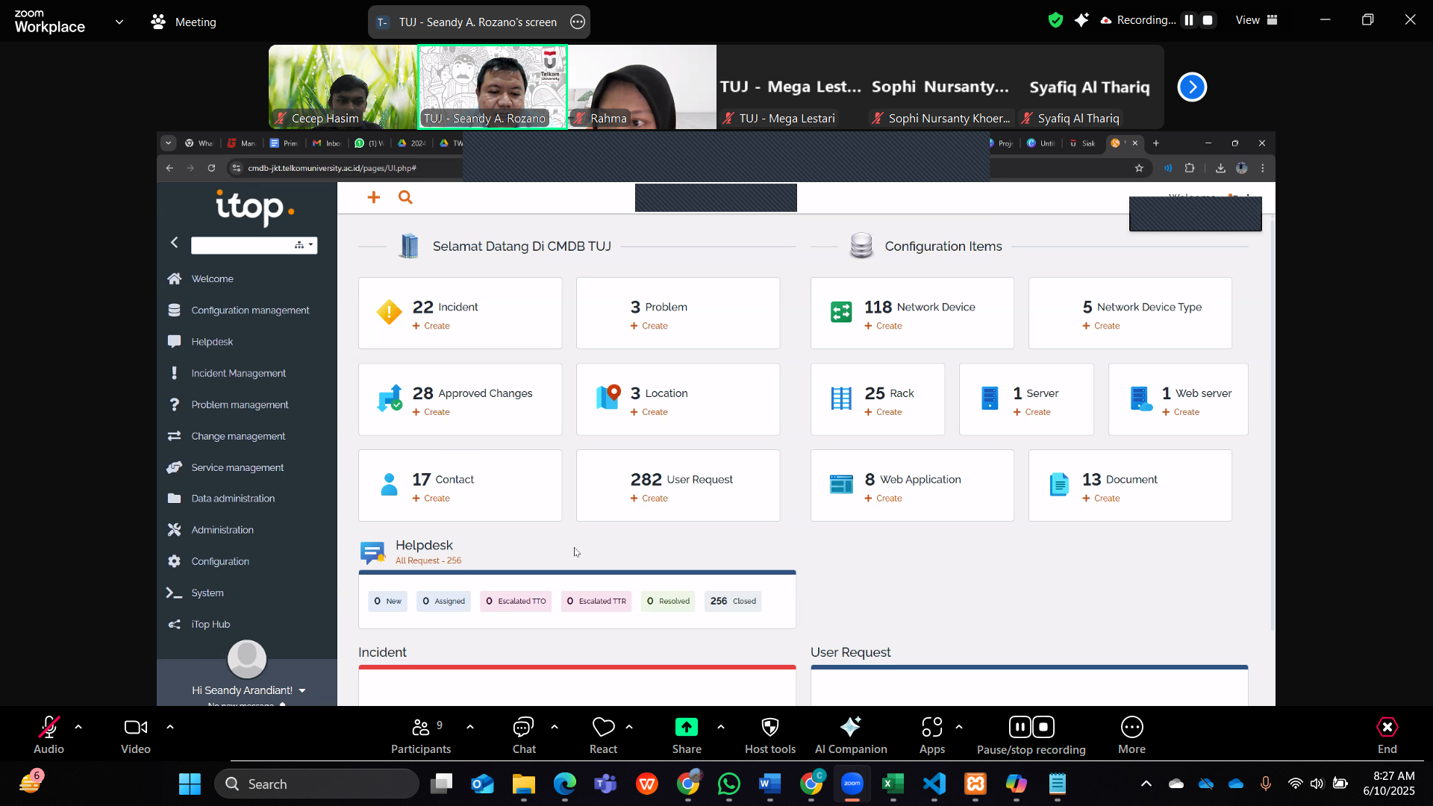Click the orange plus icon in iTop header
Viewport: 1433px width, 806px height.
[374, 197]
